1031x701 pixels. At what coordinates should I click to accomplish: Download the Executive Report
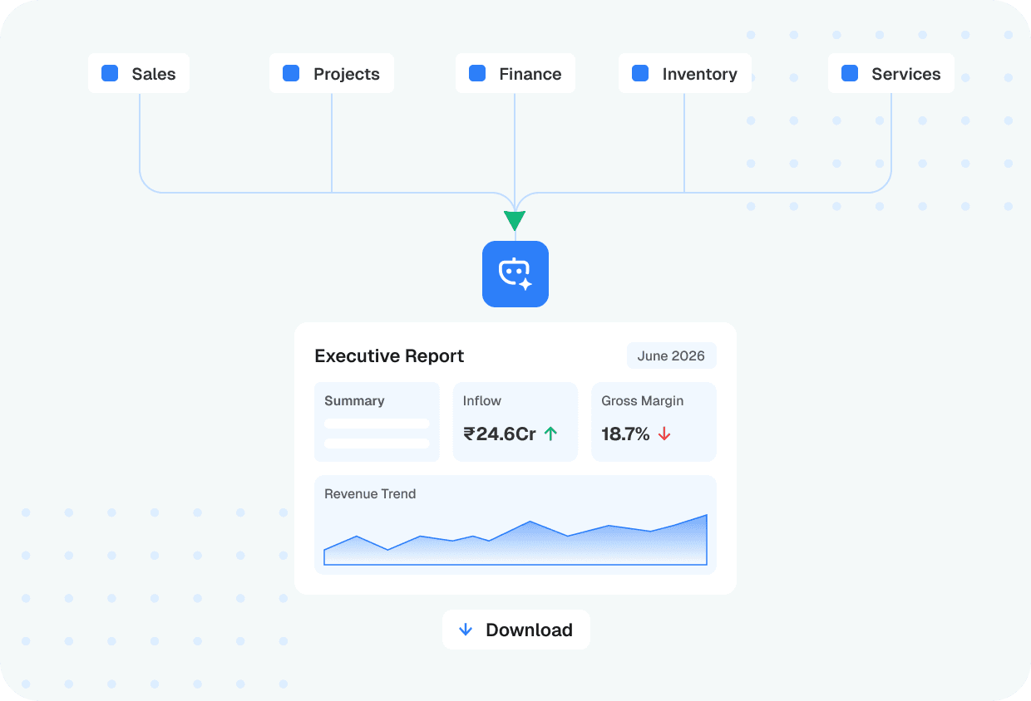click(x=516, y=630)
